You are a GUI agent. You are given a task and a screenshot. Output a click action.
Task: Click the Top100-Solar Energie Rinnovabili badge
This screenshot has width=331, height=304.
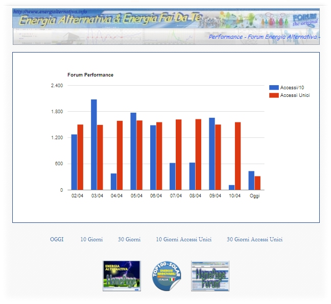click(x=167, y=276)
